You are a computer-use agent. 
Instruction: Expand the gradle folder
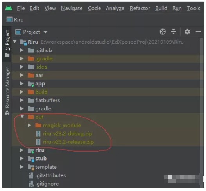click(22, 109)
